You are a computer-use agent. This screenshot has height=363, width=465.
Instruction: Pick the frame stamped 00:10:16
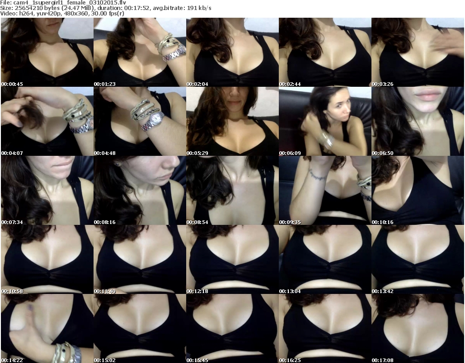418,190
